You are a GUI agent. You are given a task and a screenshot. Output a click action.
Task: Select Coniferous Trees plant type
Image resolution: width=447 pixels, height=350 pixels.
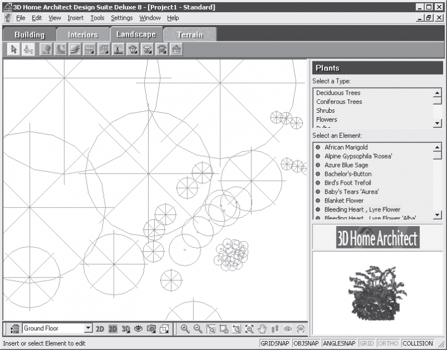point(339,102)
